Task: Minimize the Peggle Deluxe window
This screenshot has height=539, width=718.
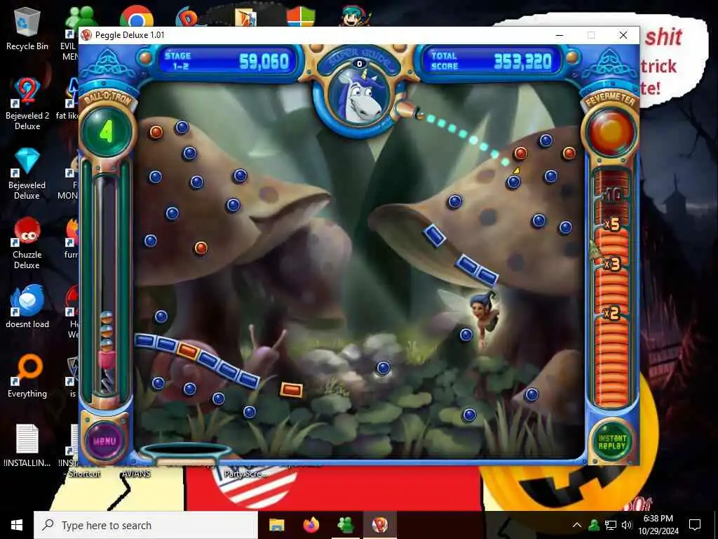Action: click(560, 35)
